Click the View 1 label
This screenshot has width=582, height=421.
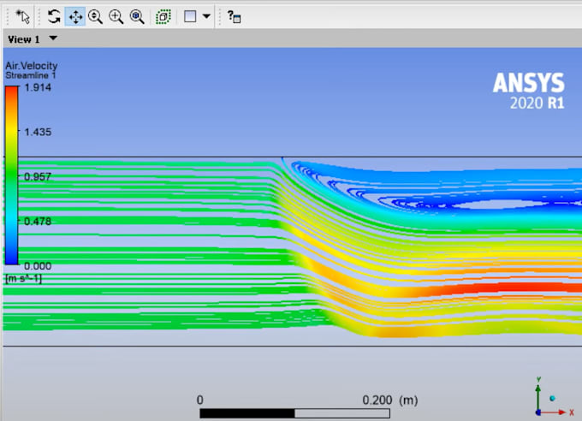[x=24, y=39]
